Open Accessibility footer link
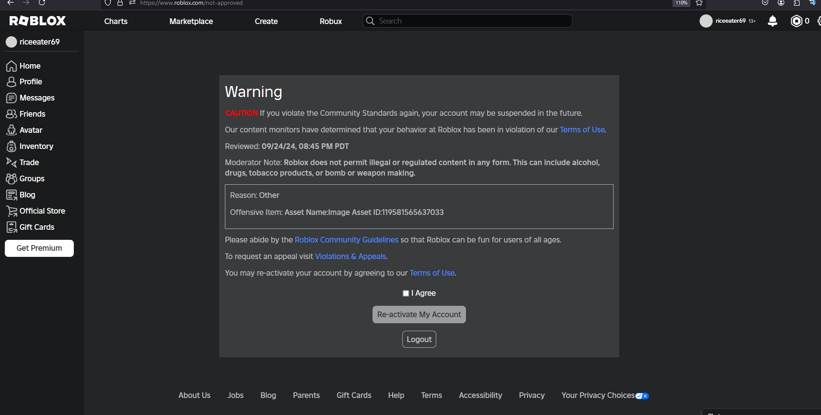The height and width of the screenshot is (415, 821). point(480,395)
